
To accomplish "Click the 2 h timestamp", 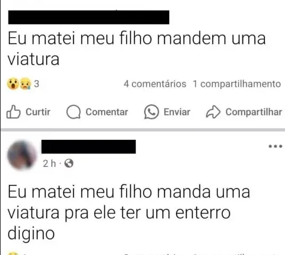I will pyautogui.click(x=49, y=164).
